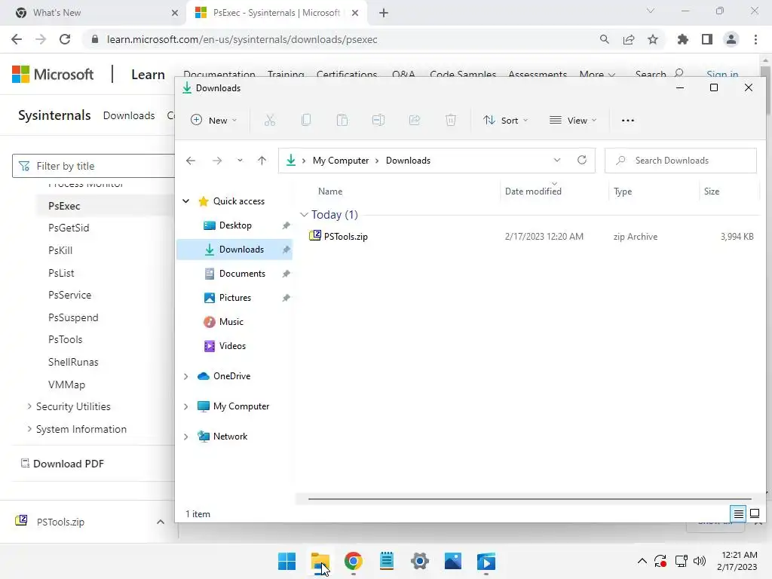Collapse the Today (1) group
Viewport: 772px width, 579px height.
(304, 215)
